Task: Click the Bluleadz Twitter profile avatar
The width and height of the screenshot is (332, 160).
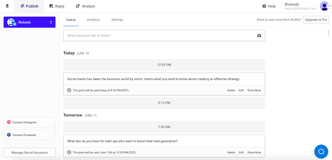Action: (12, 22)
